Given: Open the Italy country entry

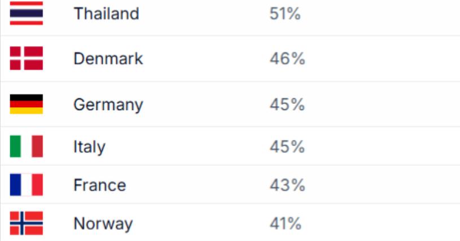Looking at the screenshot, I should [x=89, y=147].
